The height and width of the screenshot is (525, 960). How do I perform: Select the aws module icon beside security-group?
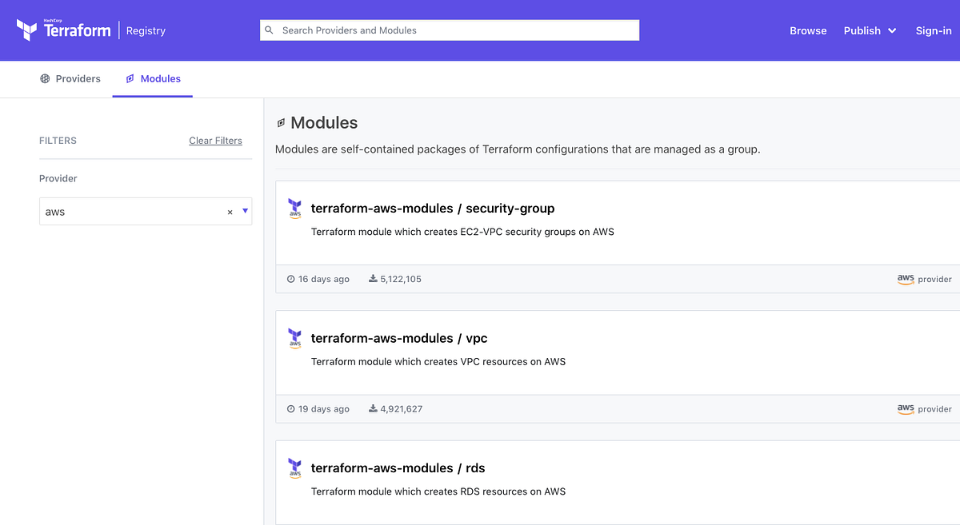pyautogui.click(x=295, y=209)
